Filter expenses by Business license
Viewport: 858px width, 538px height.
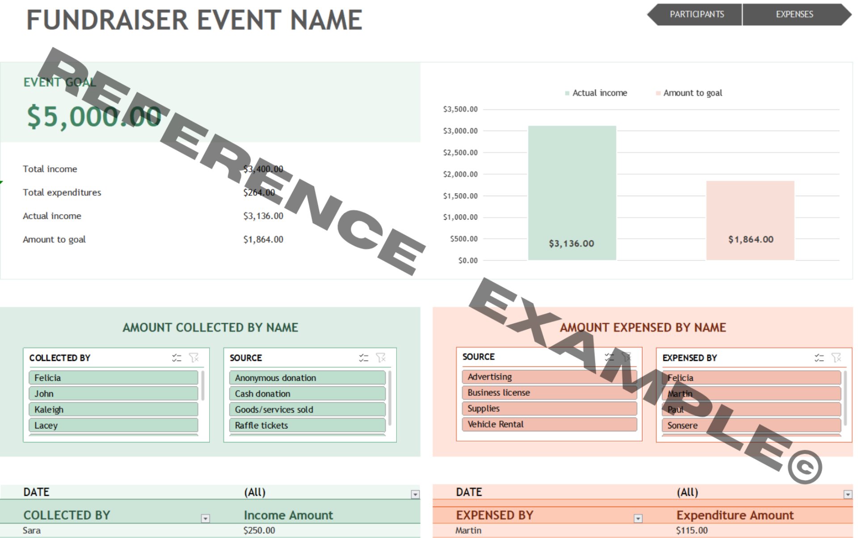[x=549, y=393]
